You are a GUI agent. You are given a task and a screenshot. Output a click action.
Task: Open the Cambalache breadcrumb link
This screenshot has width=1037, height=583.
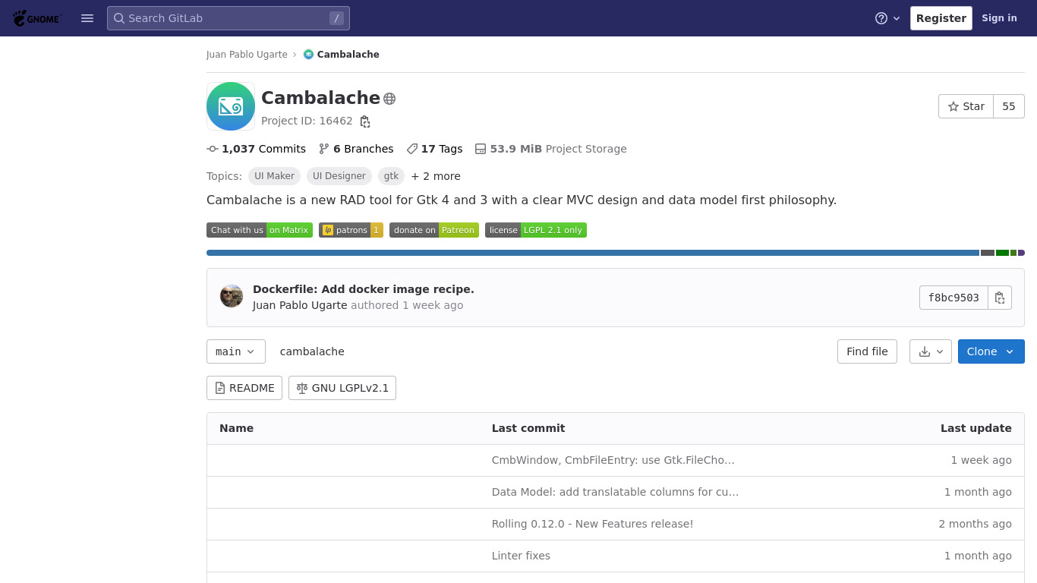point(341,55)
